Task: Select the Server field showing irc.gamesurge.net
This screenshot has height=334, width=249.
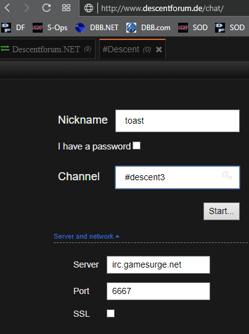Action: (158, 264)
